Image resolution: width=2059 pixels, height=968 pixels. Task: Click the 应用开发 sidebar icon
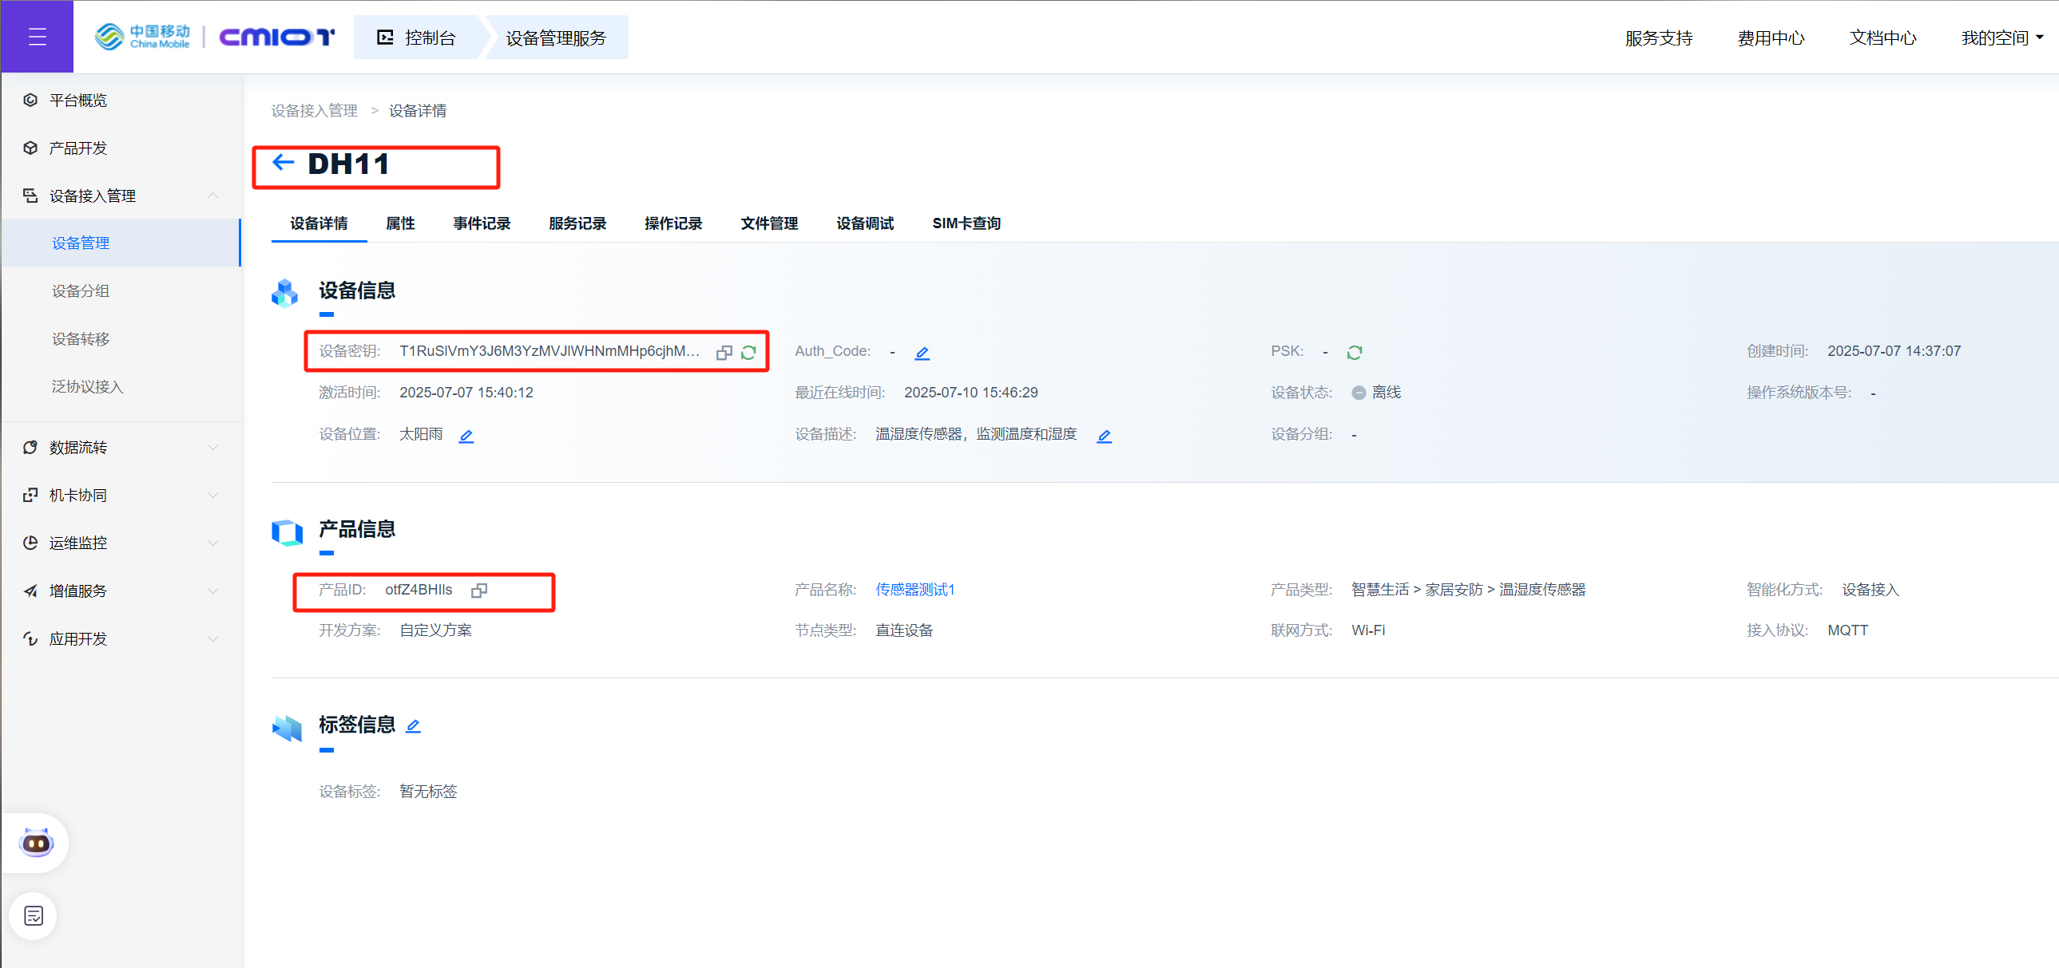30,639
